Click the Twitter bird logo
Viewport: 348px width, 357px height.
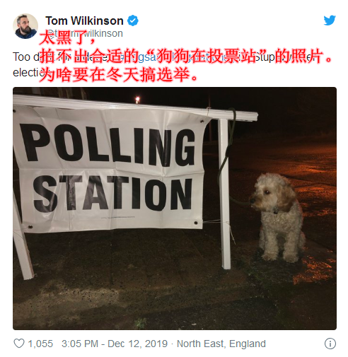330,21
